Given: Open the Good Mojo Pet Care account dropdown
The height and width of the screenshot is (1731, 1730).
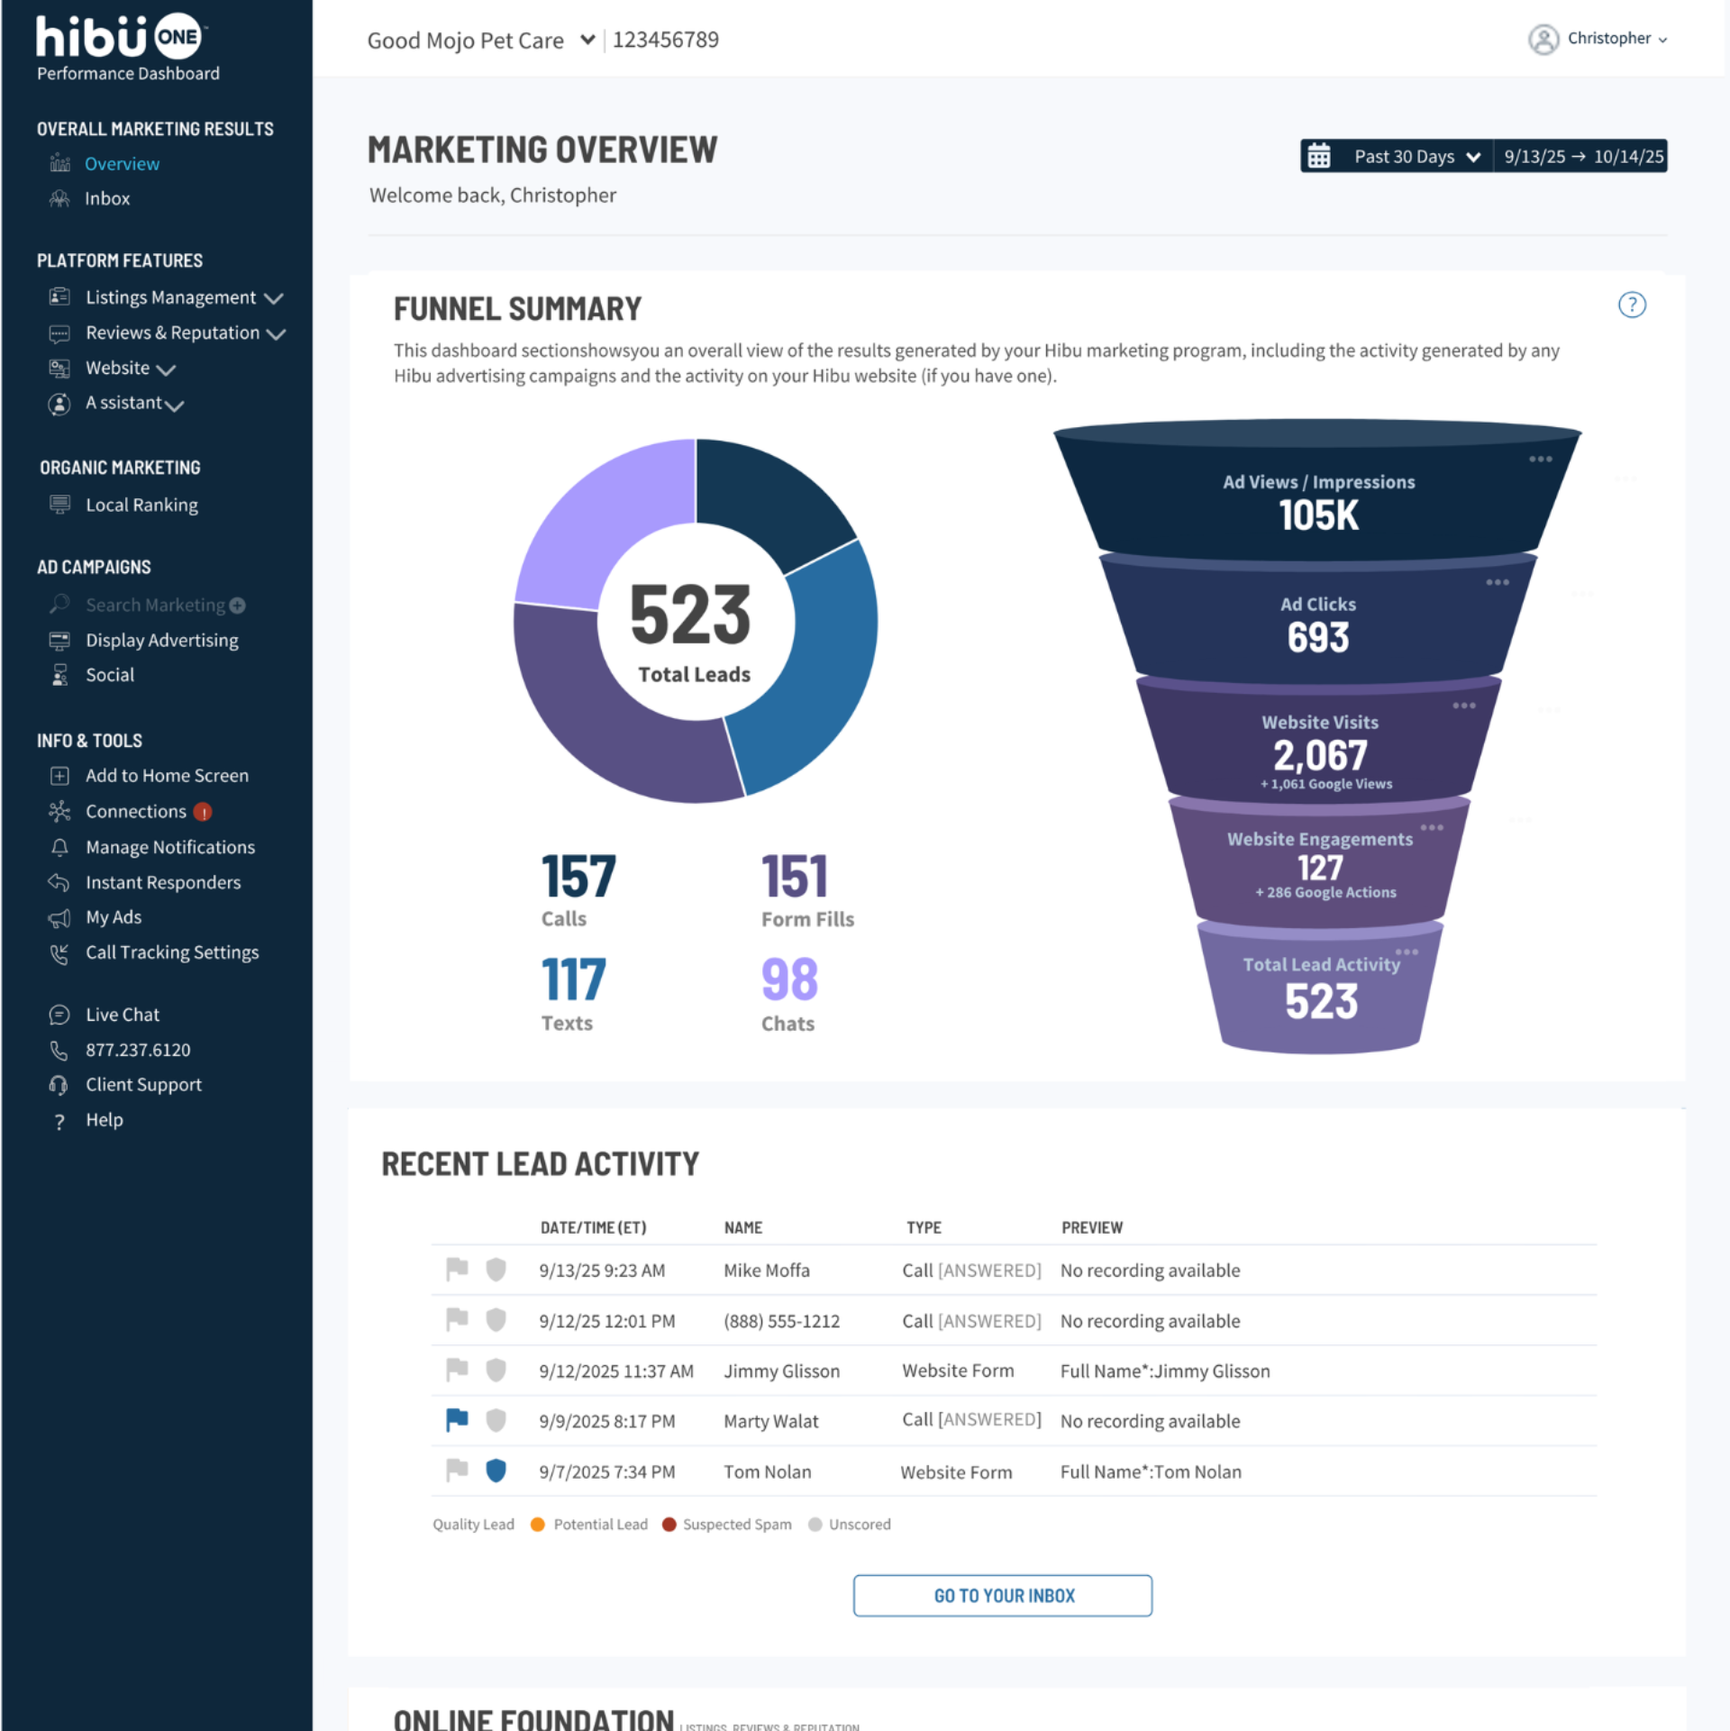Looking at the screenshot, I should point(587,40).
